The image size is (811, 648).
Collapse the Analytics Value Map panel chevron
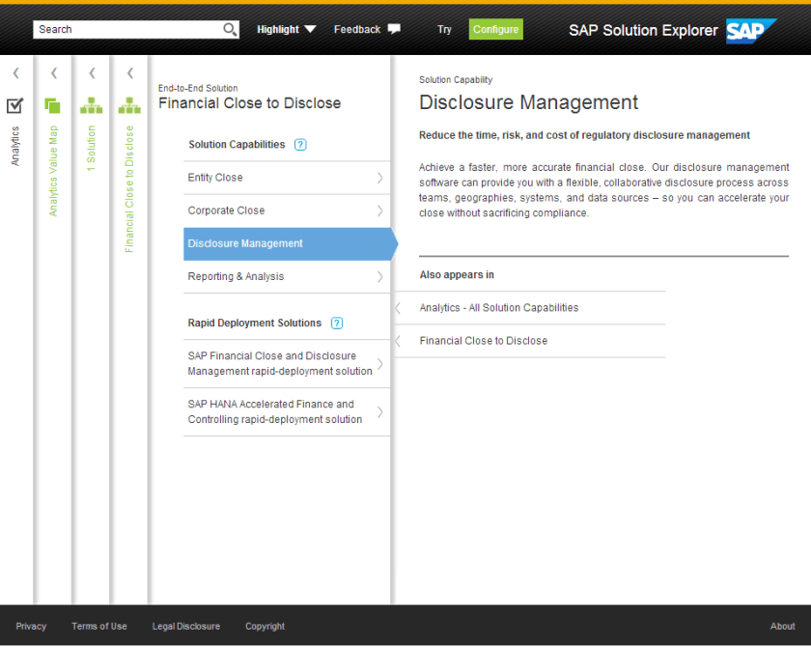pos(53,73)
